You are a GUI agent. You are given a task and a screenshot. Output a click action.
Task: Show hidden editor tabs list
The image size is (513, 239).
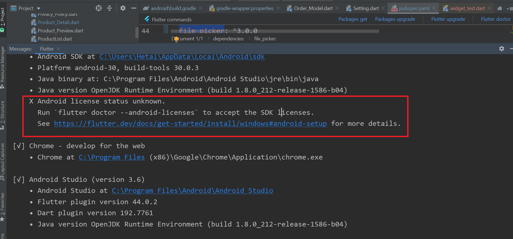pos(509,9)
